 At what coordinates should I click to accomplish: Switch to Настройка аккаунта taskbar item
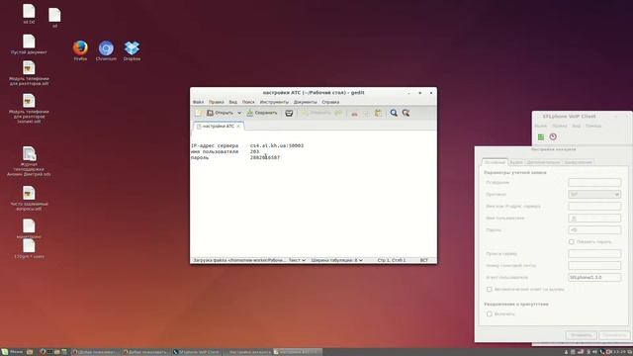point(247,352)
